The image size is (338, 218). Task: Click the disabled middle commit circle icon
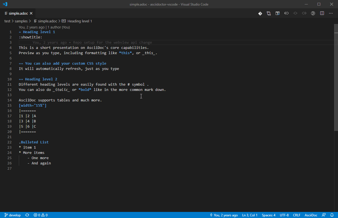(295, 13)
